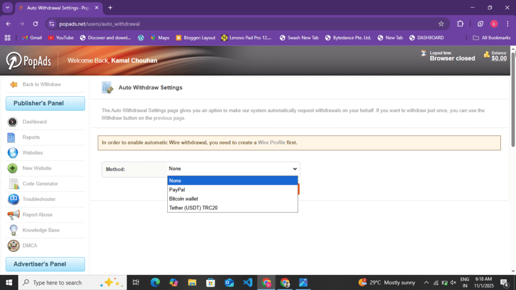516x290 pixels.
Task: Choose Bitcoin wallet as withdrawal method
Action: (183, 198)
